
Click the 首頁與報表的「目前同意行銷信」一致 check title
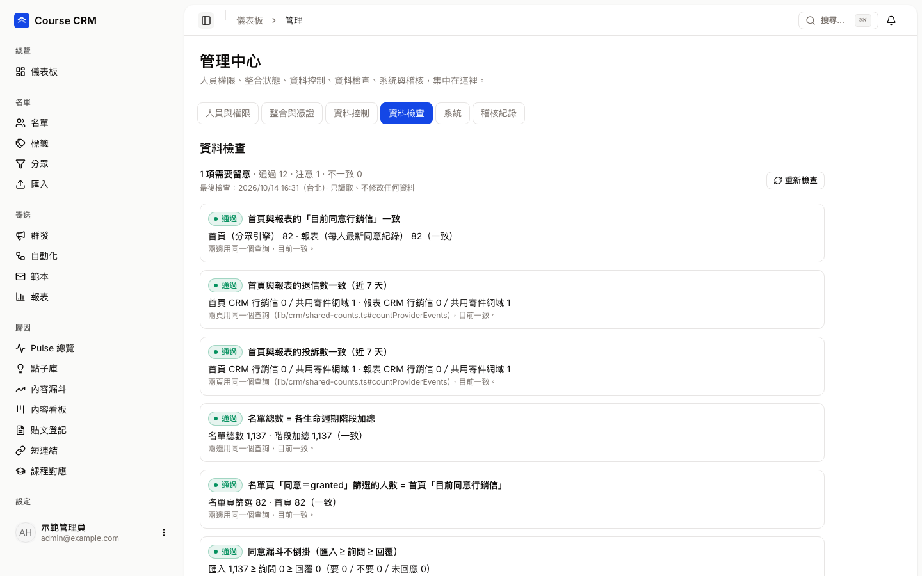click(x=324, y=219)
